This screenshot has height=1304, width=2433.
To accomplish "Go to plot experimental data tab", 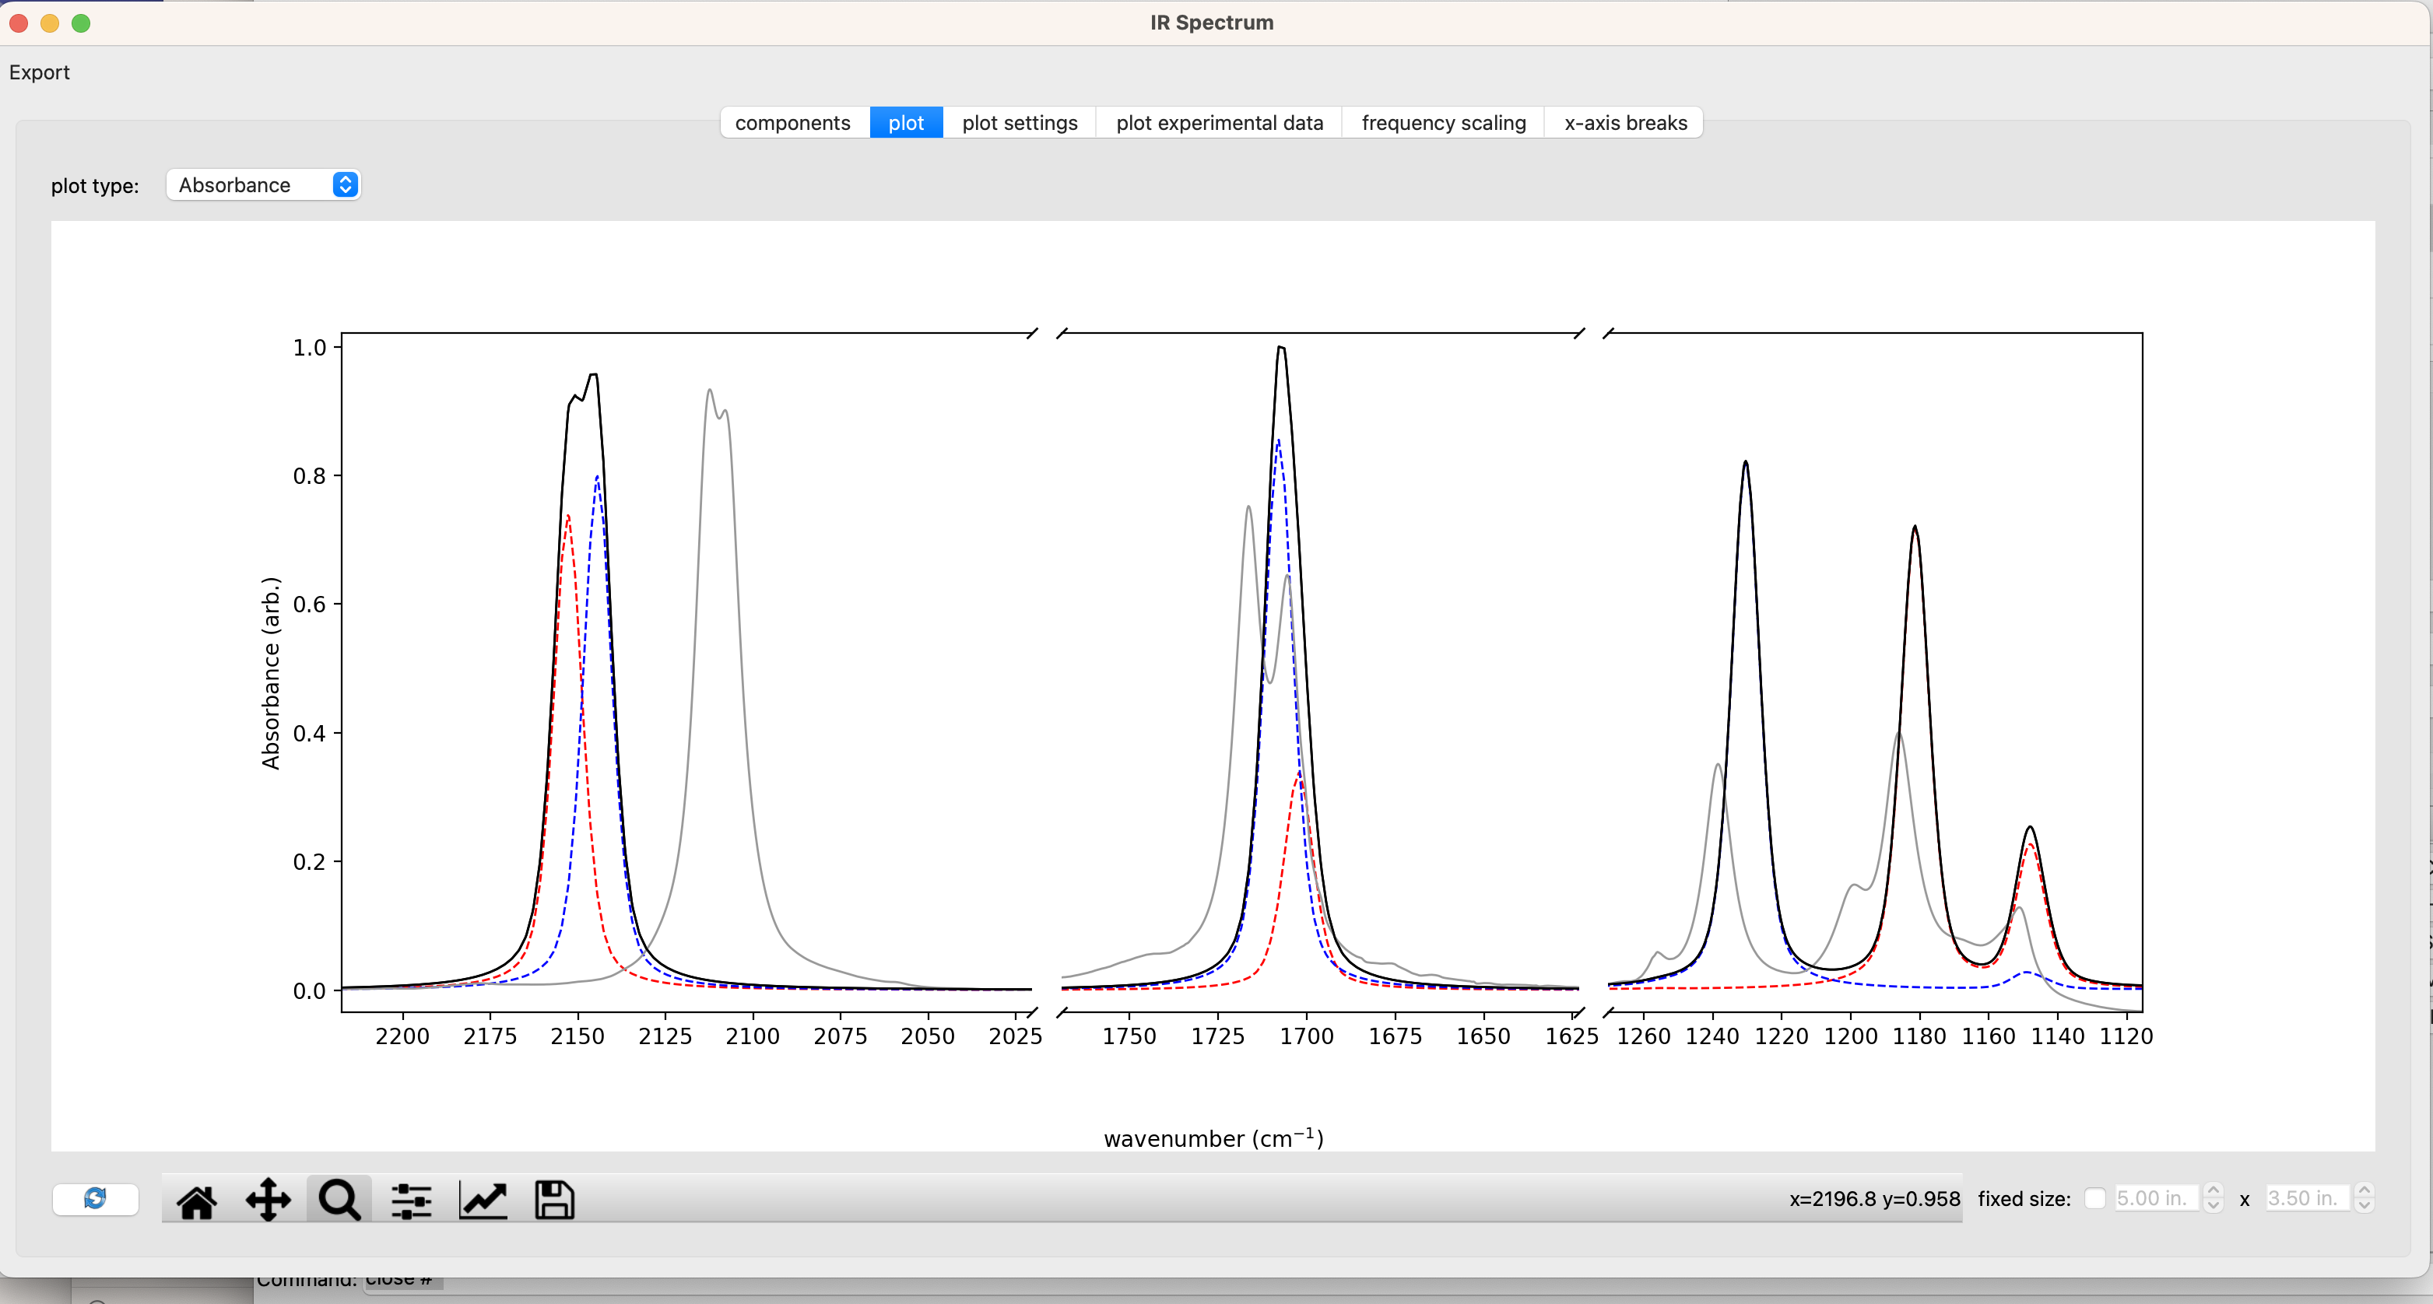I will click(x=1220, y=123).
